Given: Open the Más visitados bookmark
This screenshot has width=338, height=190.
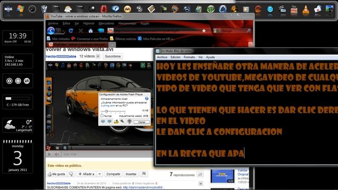Looking at the screenshot, I should point(58,39).
